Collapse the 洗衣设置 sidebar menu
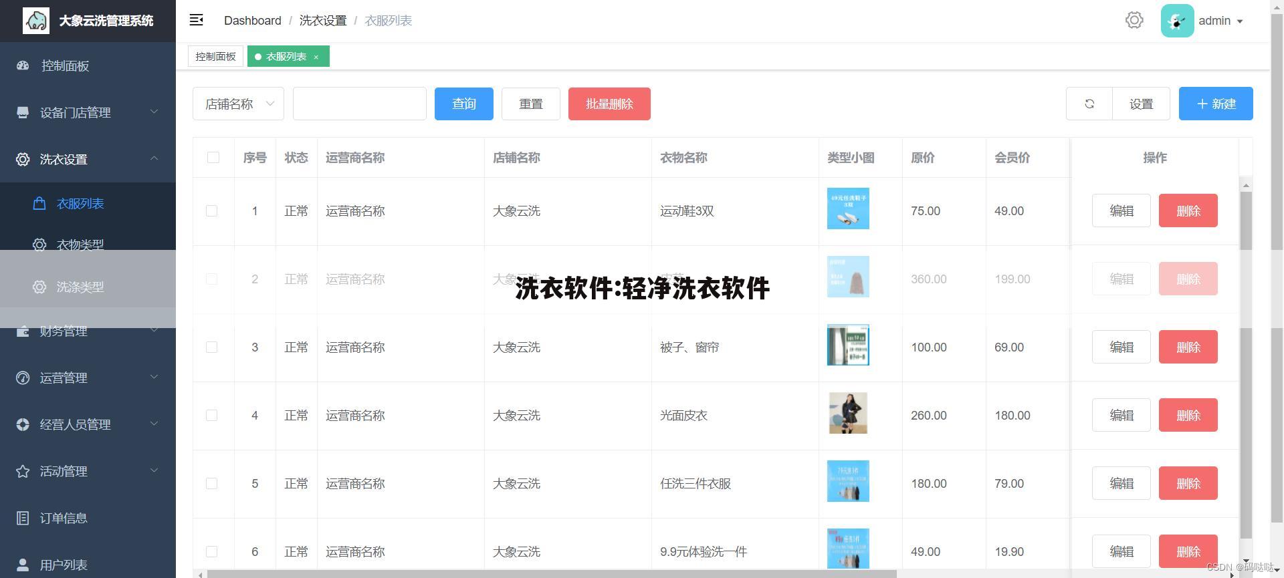The width and height of the screenshot is (1284, 578). point(88,159)
